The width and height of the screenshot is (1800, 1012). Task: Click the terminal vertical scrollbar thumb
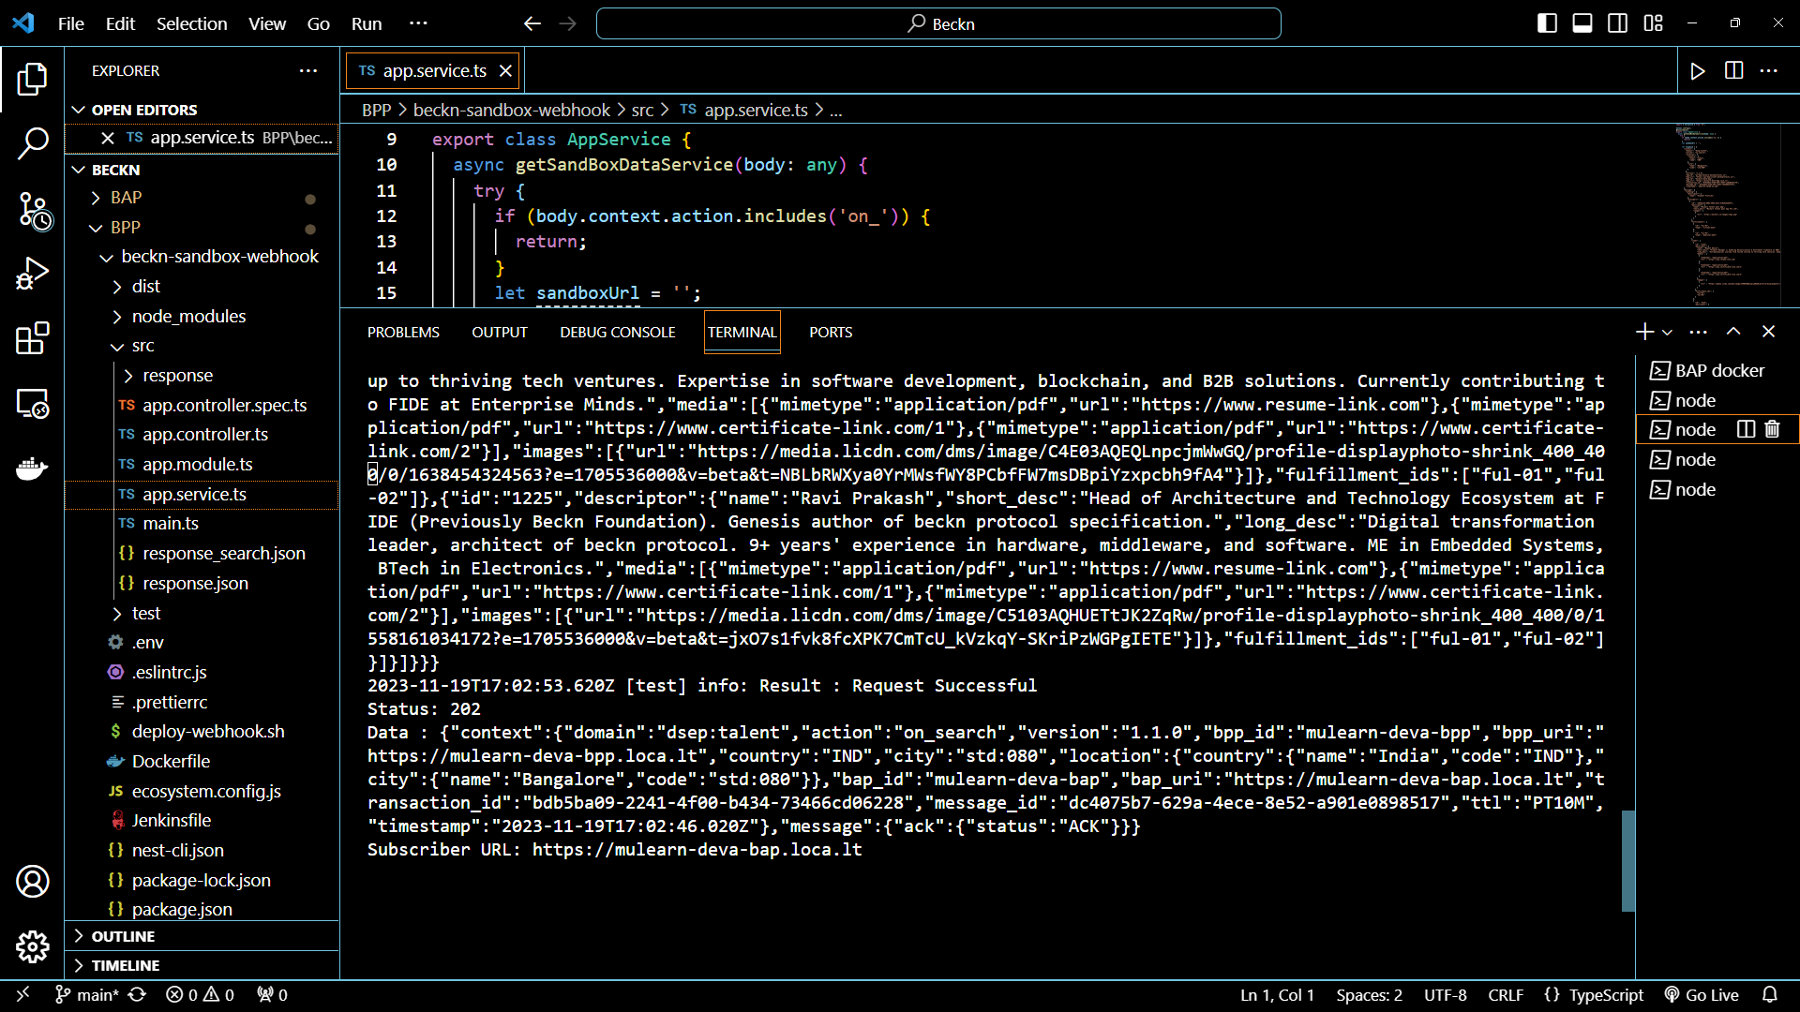1628,860
